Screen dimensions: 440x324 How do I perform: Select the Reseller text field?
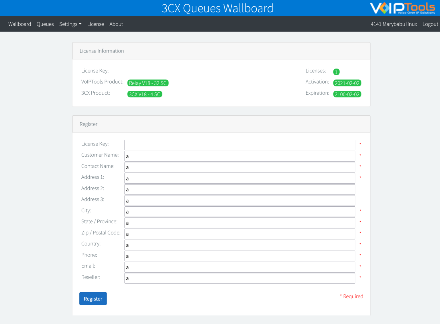coord(239,278)
